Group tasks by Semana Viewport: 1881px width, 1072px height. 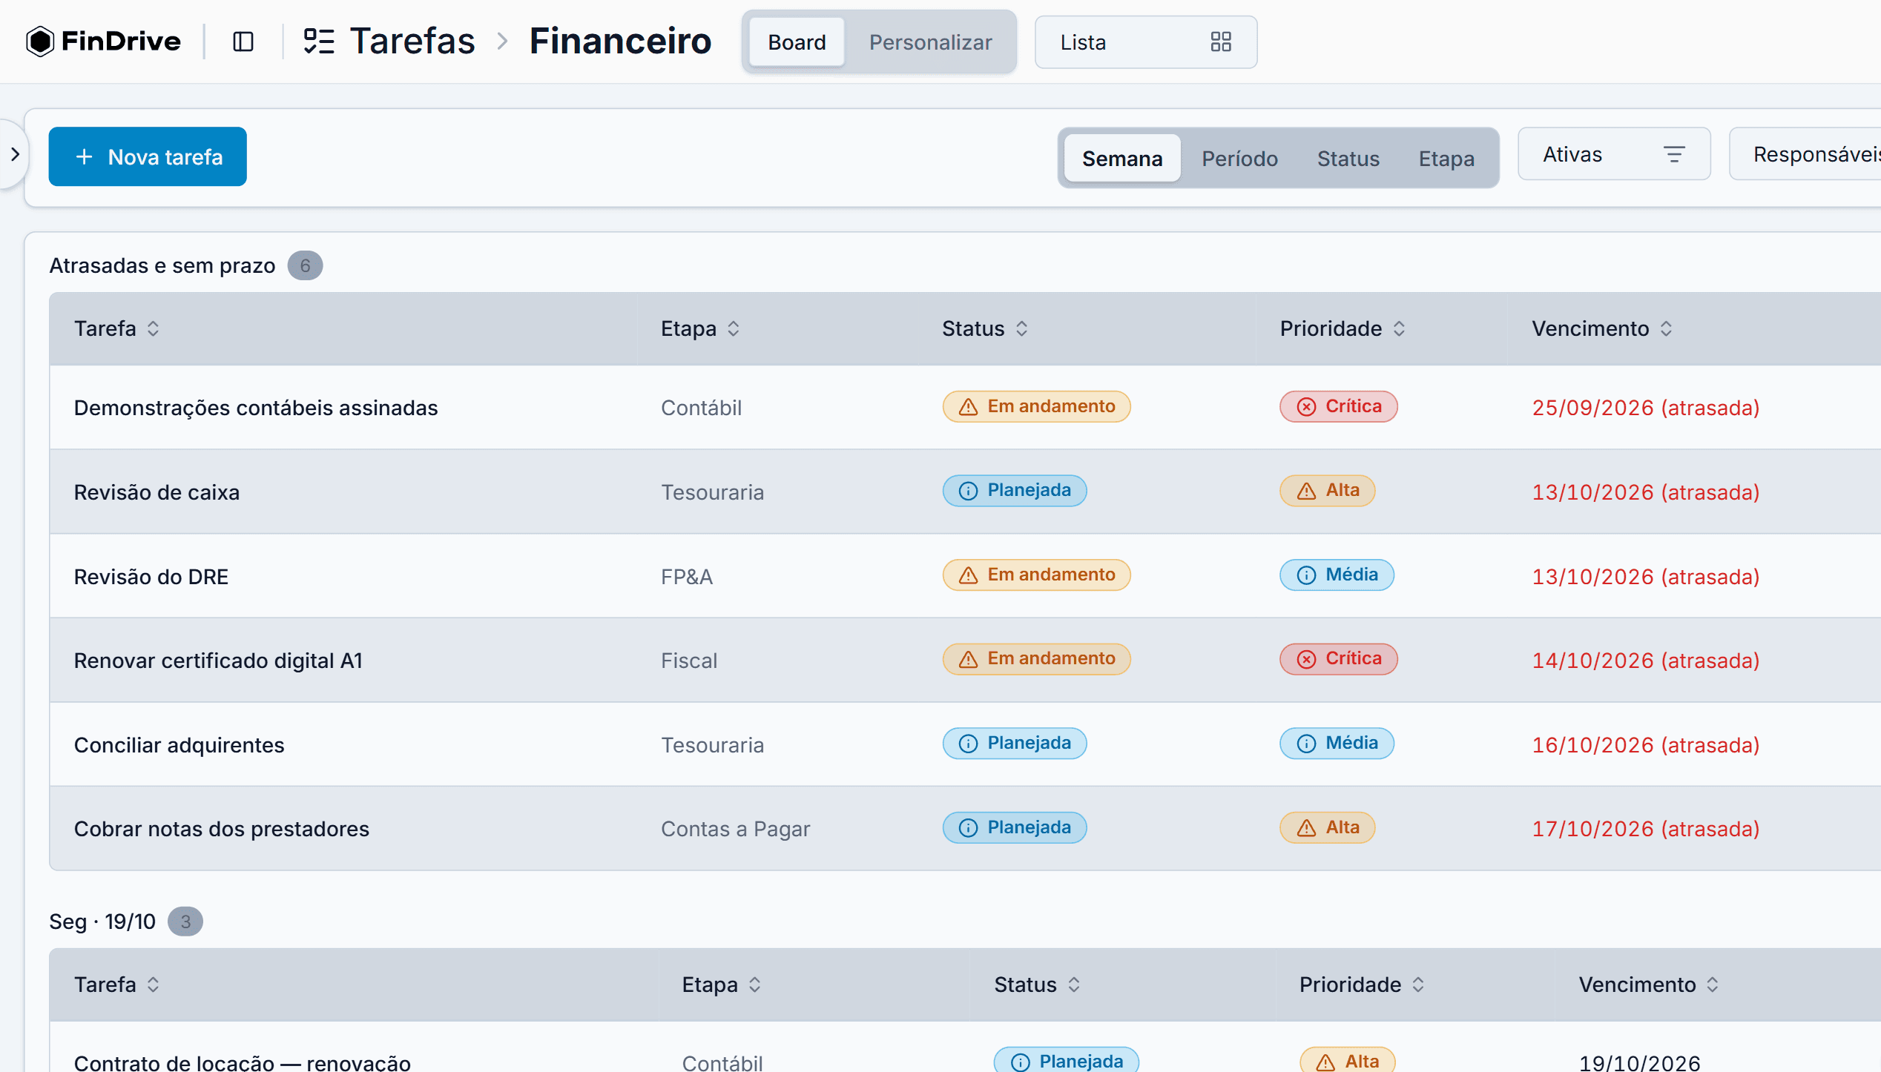tap(1121, 159)
